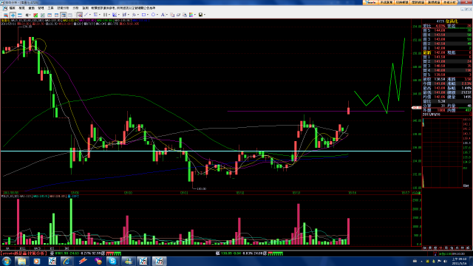This screenshot has width=473, height=266.
Task: Click the 130.00 low price label on chart
Action: click(202, 189)
